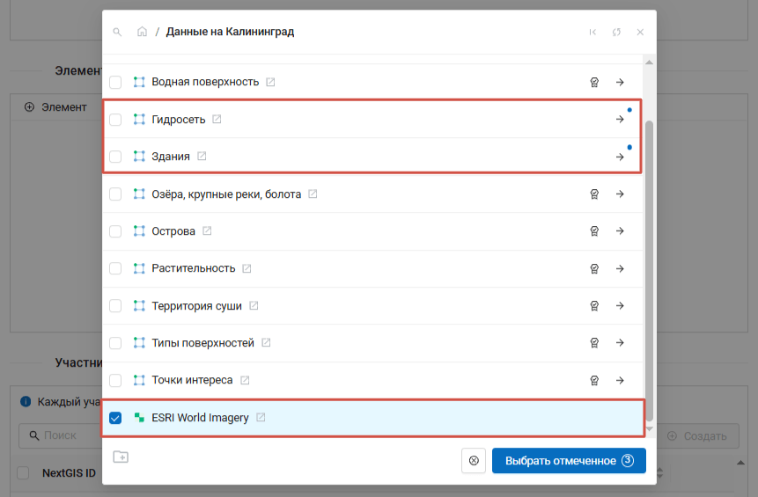Click the Выбрать отмеченное button
The image size is (758, 497).
point(569,460)
